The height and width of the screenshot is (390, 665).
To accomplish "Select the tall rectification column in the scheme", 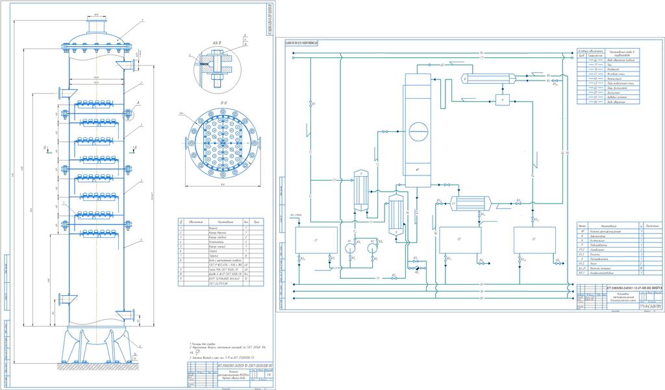I will 418,130.
